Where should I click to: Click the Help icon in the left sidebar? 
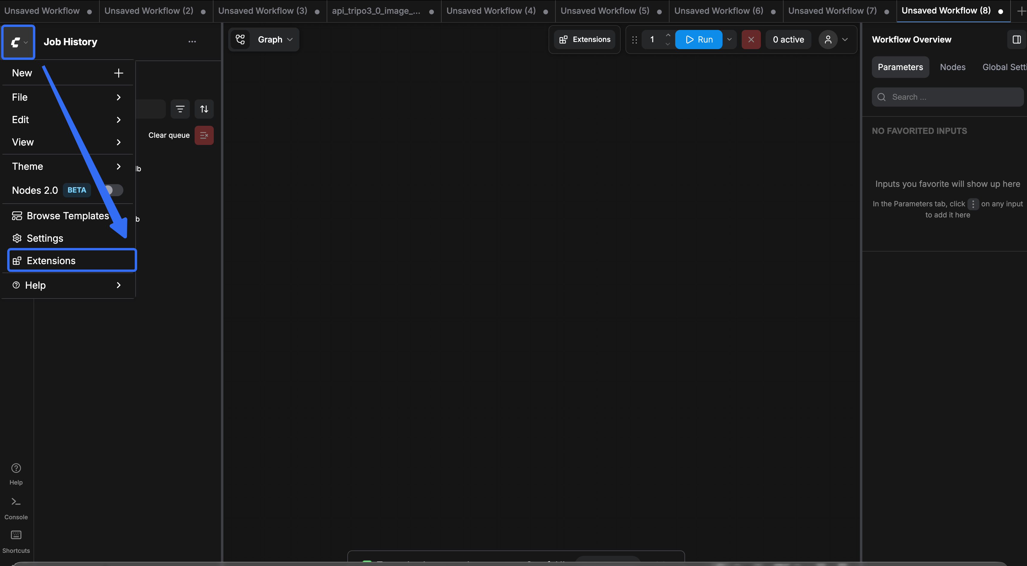tap(16, 473)
